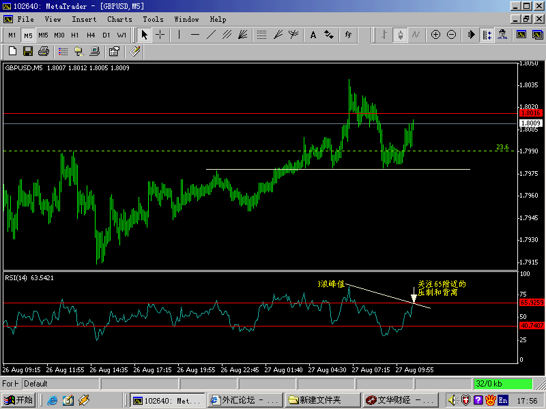The height and width of the screenshot is (409, 546).
Task: Select the text label A tool
Action: click(x=313, y=35)
